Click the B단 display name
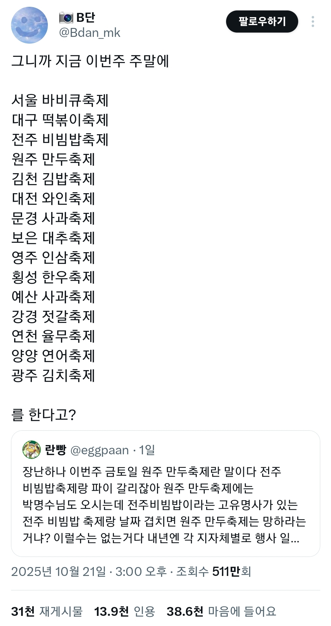The width and height of the screenshot is (331, 626). pyautogui.click(x=86, y=18)
